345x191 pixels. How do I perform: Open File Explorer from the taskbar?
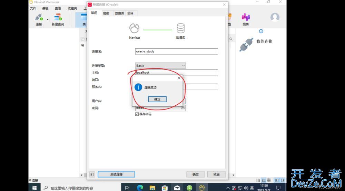(x=152, y=188)
